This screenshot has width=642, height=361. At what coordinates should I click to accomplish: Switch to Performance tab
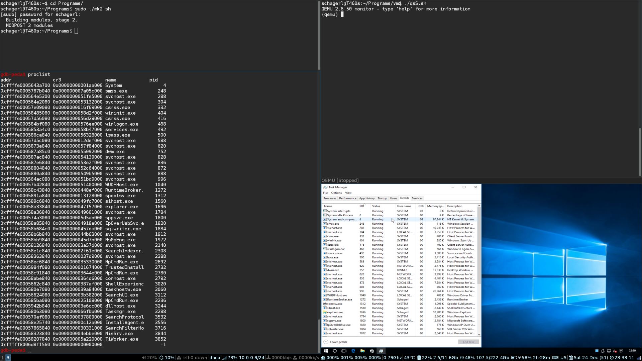(x=347, y=199)
